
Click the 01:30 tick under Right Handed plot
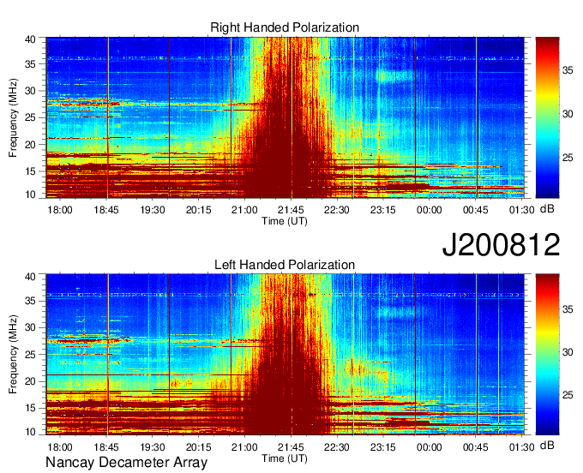coord(521,210)
